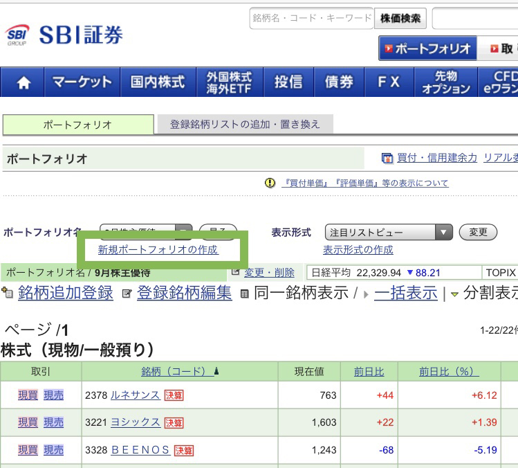The width and height of the screenshot is (518, 468).
Task: Click 現売 in the ヨシックス row
Action: pyautogui.click(x=53, y=422)
